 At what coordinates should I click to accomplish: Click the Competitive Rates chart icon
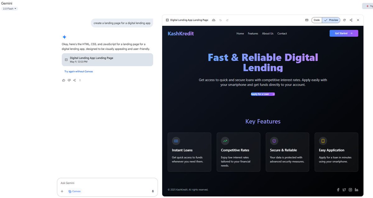(x=225, y=141)
